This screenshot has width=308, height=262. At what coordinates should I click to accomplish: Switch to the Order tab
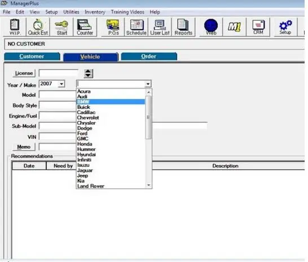149,56
